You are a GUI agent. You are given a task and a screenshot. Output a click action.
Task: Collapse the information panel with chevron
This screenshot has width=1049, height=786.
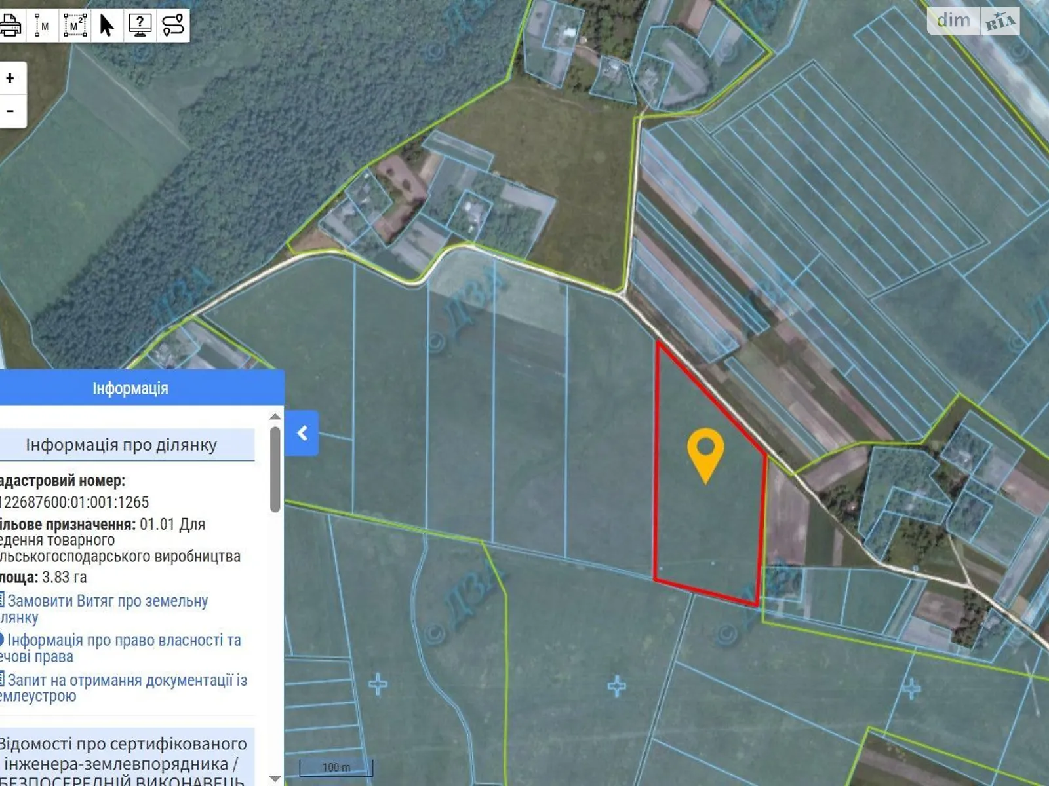(302, 433)
